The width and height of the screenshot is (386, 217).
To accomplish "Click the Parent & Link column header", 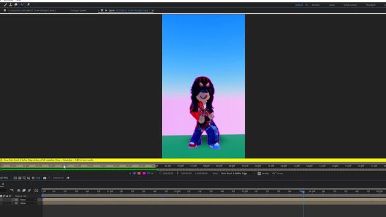I will (21, 196).
